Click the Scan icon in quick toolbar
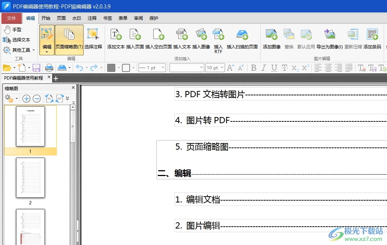 tap(62, 67)
